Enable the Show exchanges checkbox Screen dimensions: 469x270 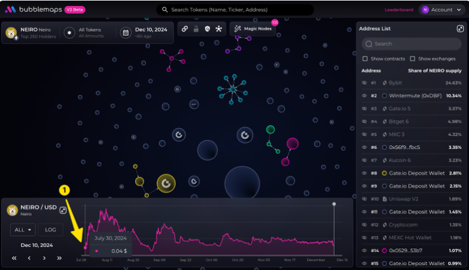point(412,59)
